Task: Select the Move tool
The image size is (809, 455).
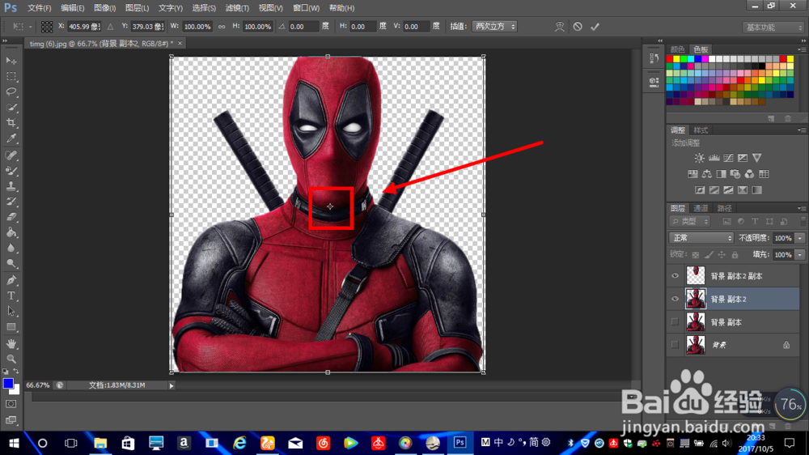Action: click(11, 61)
